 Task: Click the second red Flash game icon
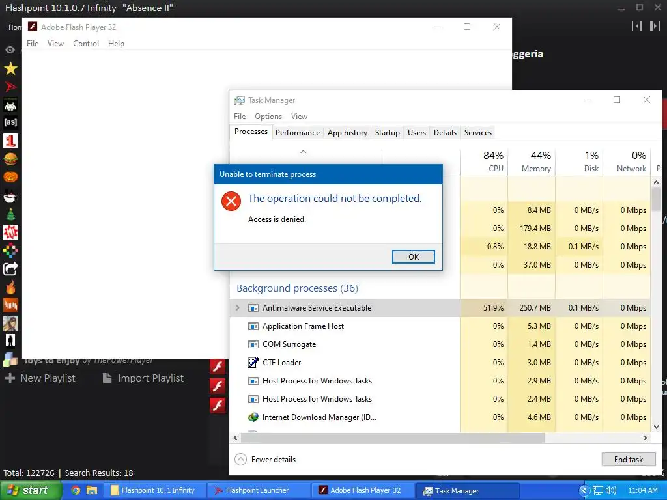[x=218, y=386]
